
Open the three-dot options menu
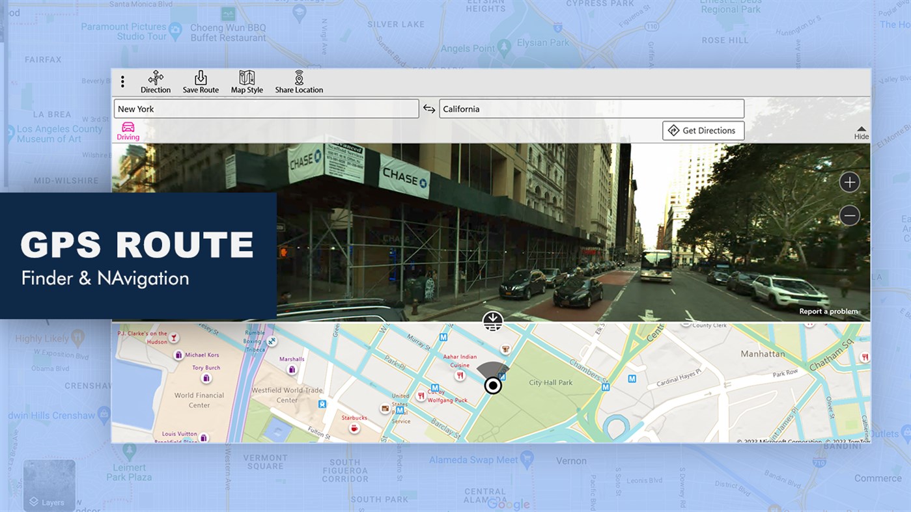(x=122, y=81)
